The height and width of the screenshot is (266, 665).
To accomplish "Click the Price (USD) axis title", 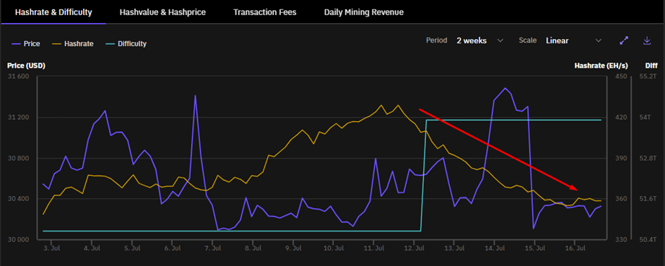I will [x=26, y=66].
